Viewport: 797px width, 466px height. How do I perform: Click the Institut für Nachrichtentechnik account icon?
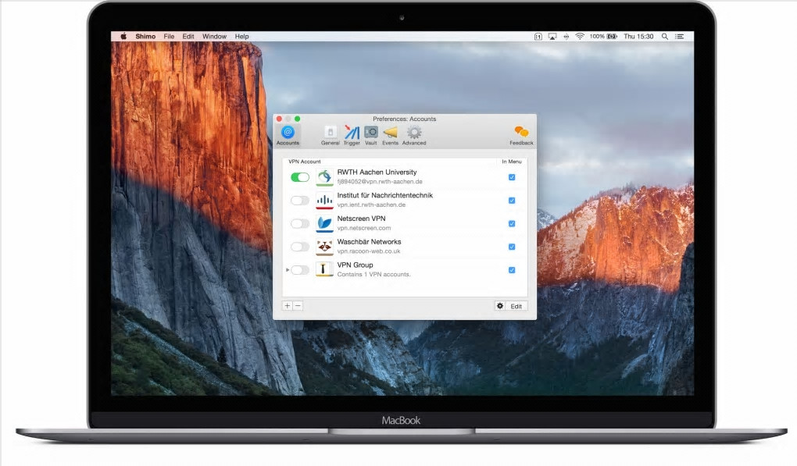tap(324, 200)
